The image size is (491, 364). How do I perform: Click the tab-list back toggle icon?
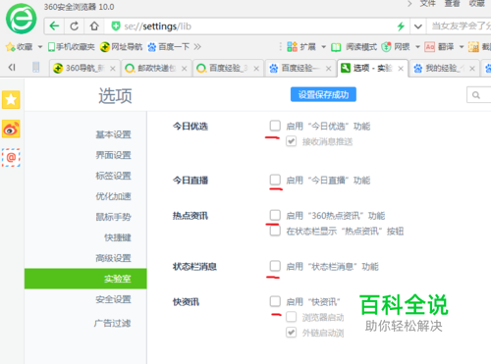[x=12, y=68]
